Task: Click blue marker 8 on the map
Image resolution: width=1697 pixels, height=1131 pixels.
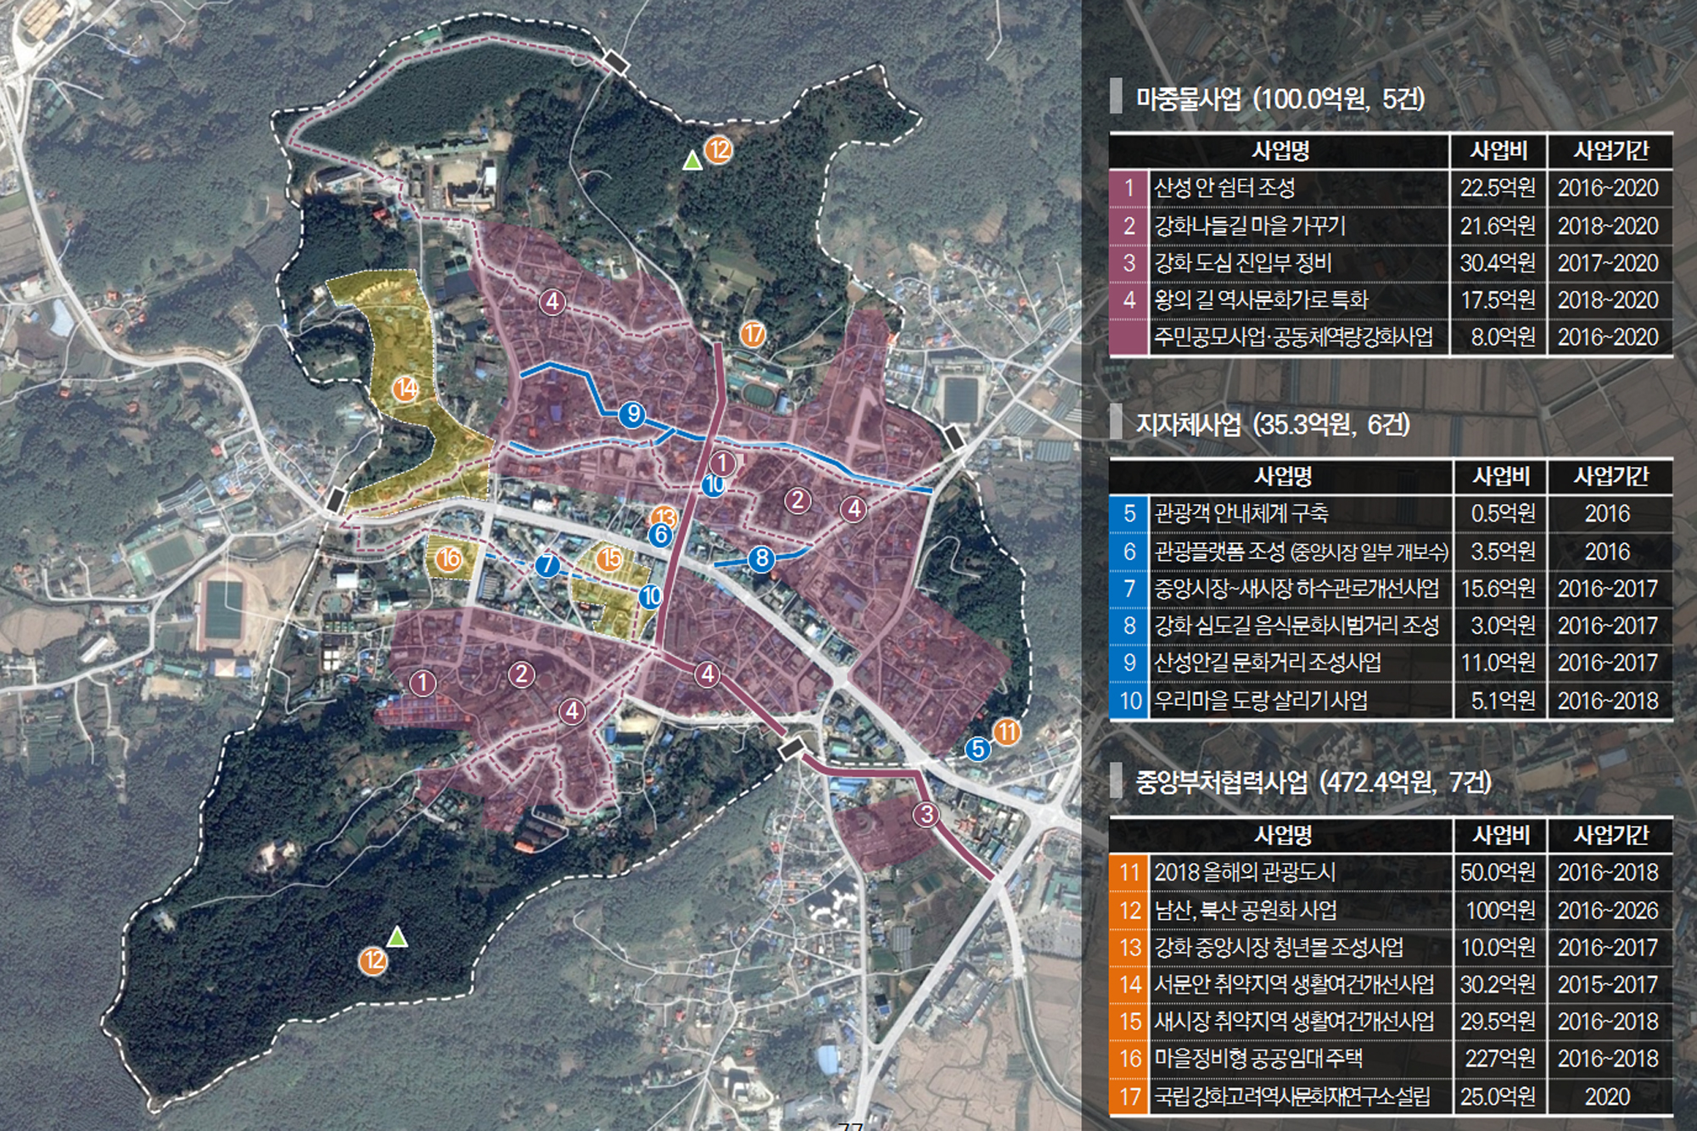Action: (x=761, y=558)
